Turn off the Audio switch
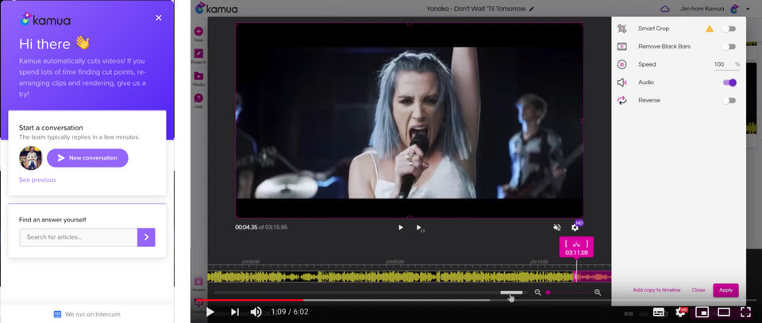Image resolution: width=762 pixels, height=323 pixels. tap(729, 83)
